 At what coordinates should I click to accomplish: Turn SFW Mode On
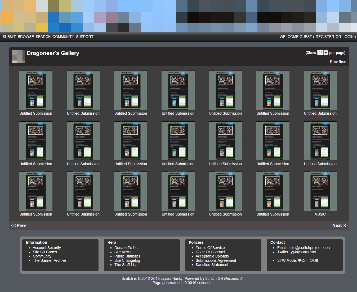(x=300, y=260)
